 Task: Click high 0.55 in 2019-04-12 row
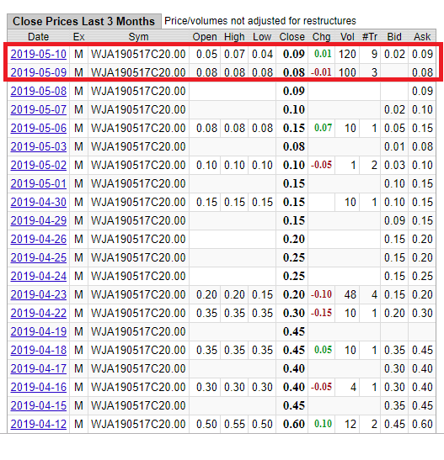[234, 424]
